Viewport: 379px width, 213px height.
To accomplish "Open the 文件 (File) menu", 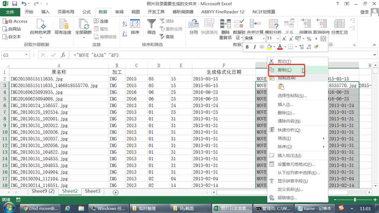I will (x=10, y=12).
